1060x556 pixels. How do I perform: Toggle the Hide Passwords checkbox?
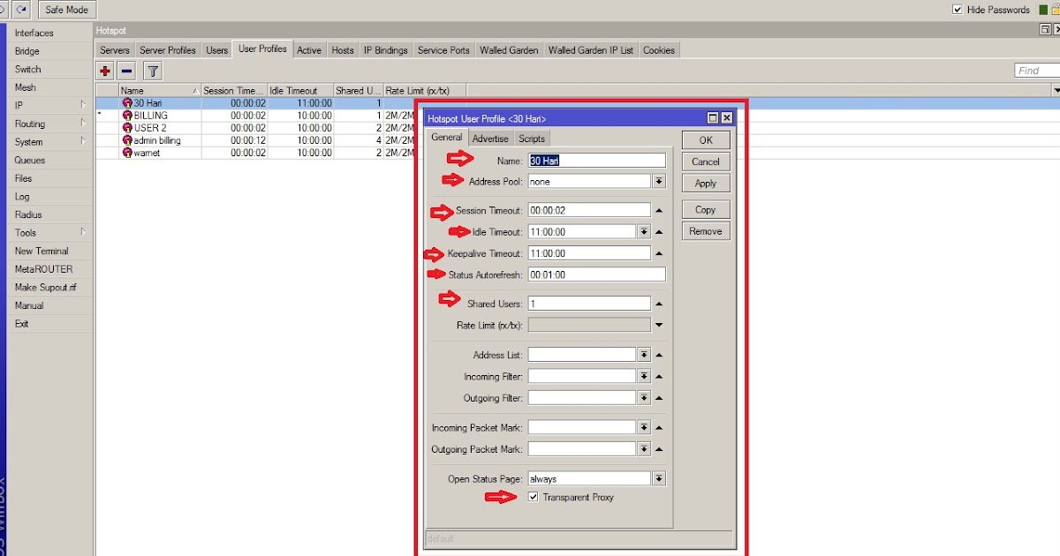tap(957, 9)
